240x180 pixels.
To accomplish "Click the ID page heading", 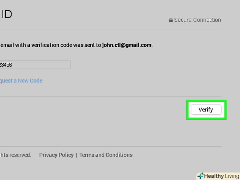I will coord(7,15).
